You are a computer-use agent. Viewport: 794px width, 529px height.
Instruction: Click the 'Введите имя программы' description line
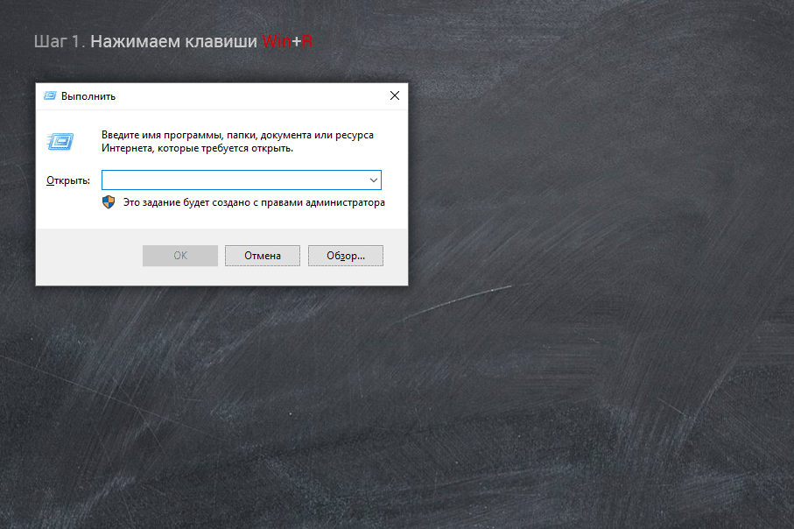click(237, 136)
